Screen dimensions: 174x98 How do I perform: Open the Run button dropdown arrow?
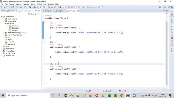pos(28,7)
